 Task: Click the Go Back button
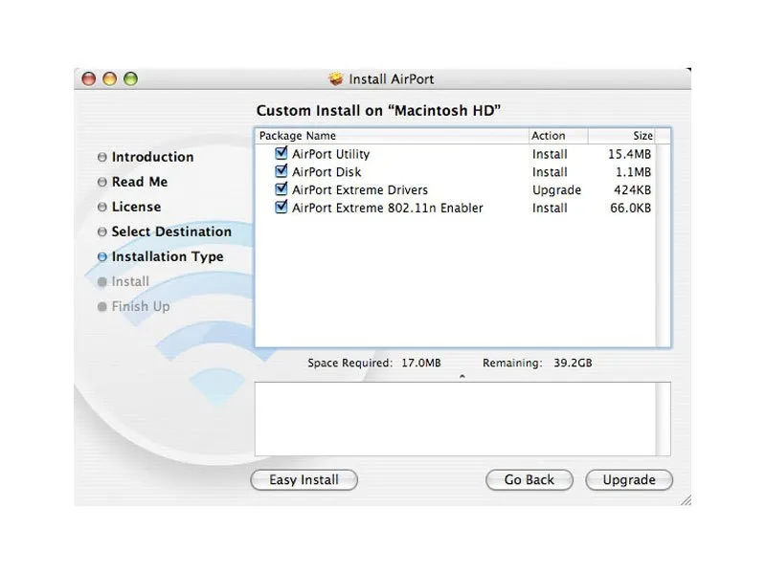click(529, 480)
